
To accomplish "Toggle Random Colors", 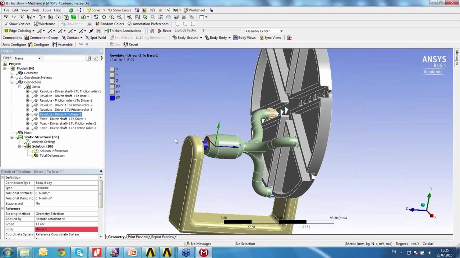I will pos(109,24).
